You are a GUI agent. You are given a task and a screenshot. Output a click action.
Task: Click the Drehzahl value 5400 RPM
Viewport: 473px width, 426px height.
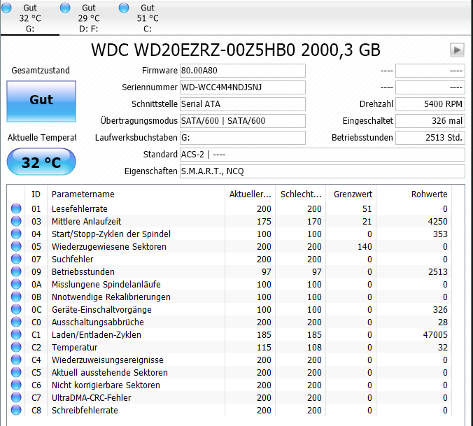pos(430,104)
